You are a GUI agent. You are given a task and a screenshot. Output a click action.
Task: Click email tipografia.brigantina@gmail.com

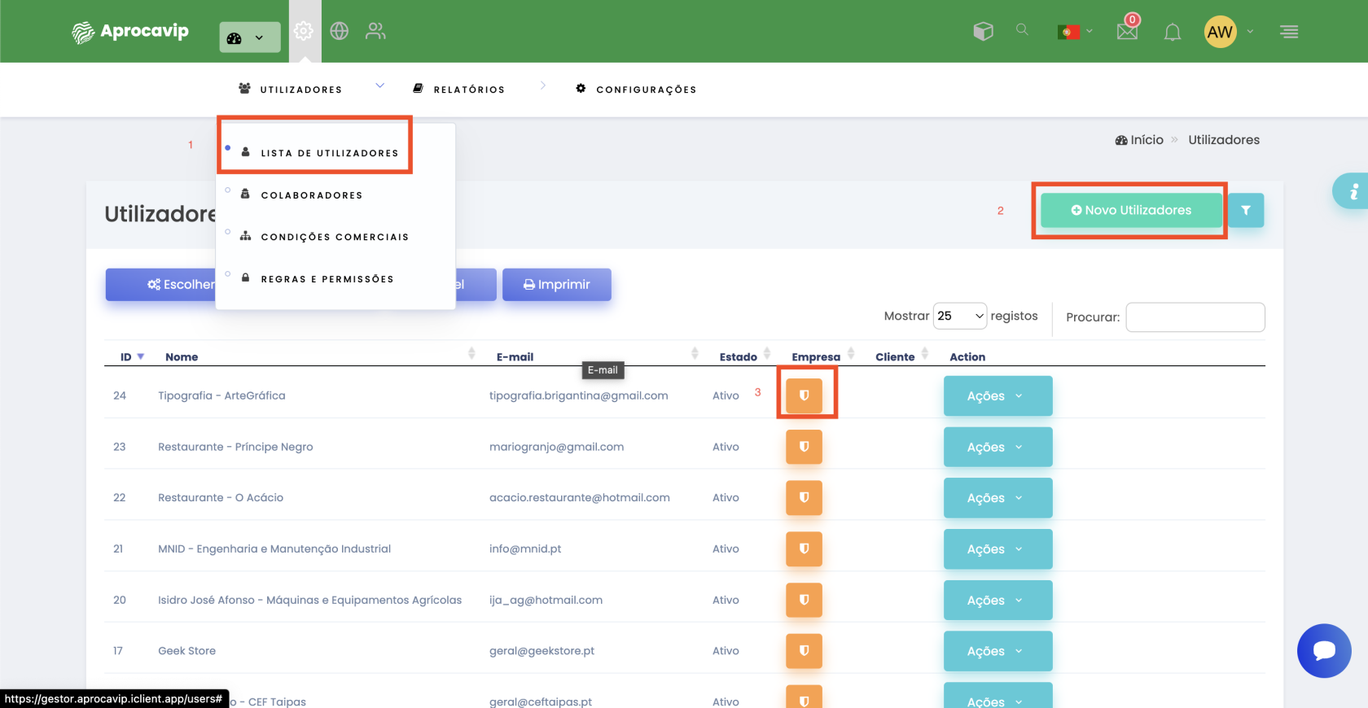coord(578,396)
